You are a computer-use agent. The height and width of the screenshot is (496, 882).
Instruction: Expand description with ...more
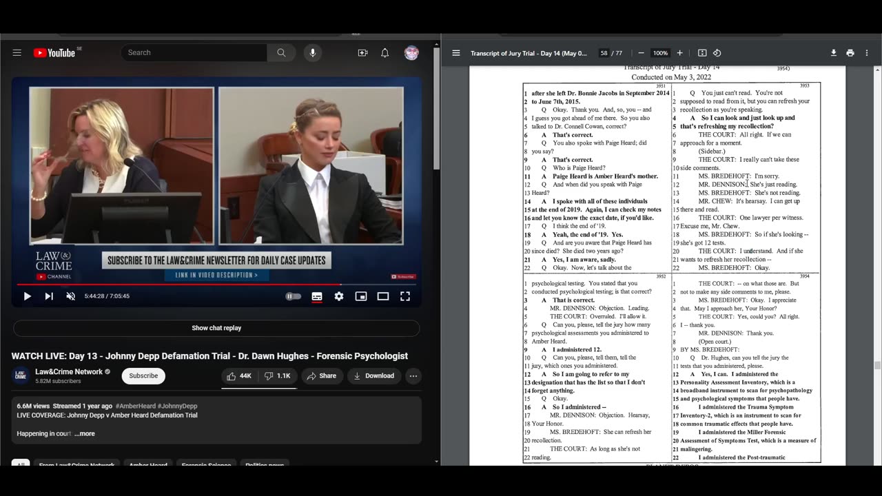85,434
